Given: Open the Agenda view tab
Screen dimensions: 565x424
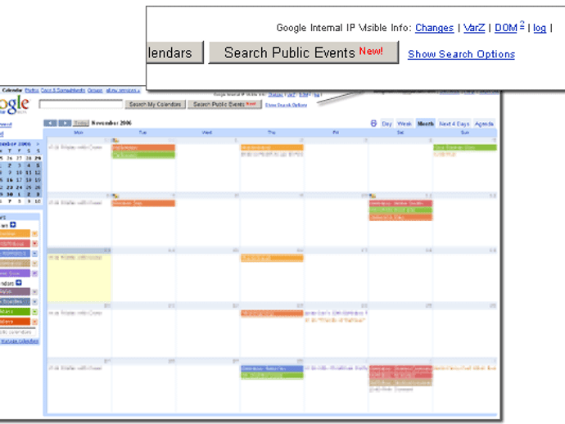Looking at the screenshot, I should 484,124.
